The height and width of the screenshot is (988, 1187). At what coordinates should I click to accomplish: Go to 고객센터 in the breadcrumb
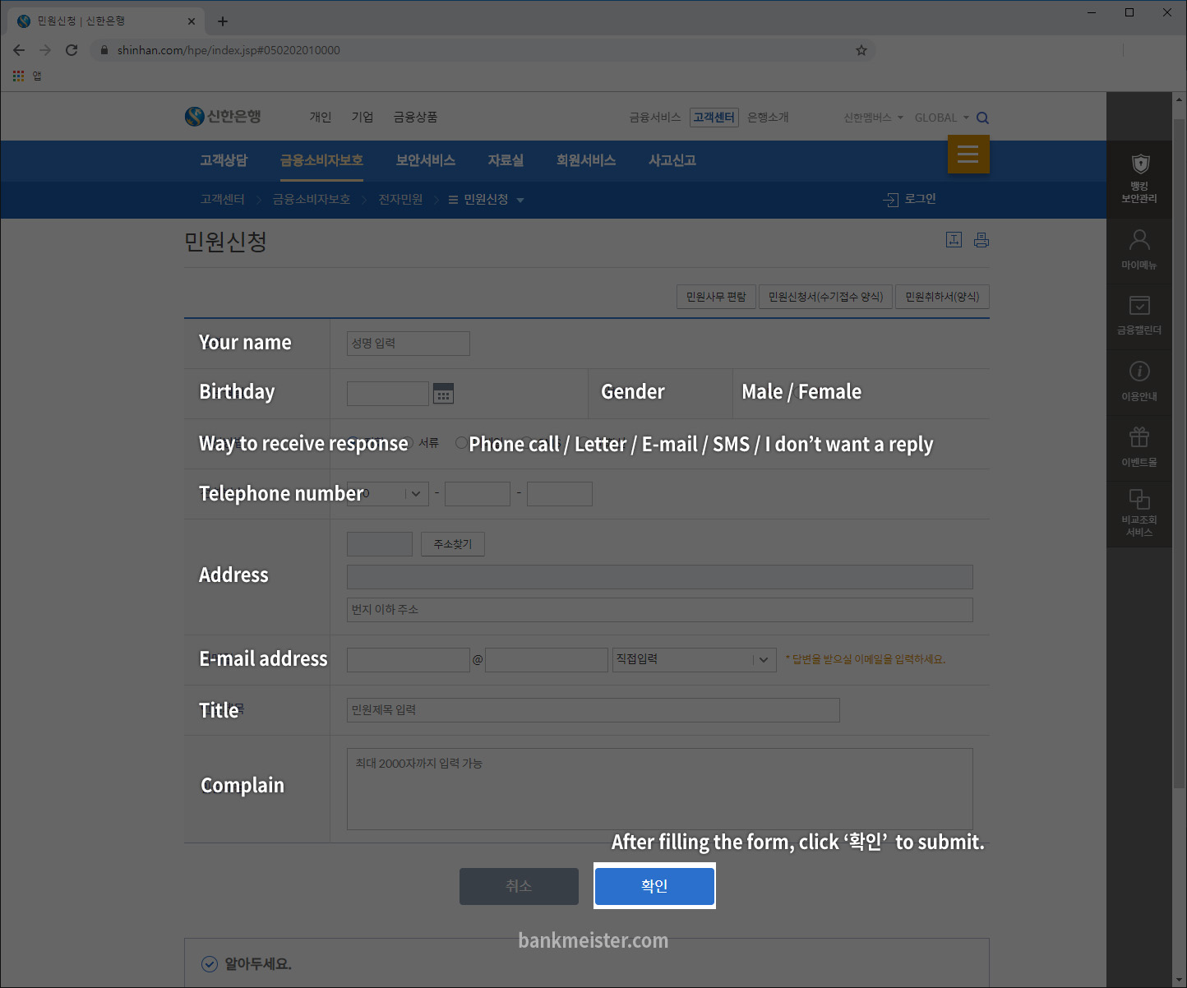(222, 200)
